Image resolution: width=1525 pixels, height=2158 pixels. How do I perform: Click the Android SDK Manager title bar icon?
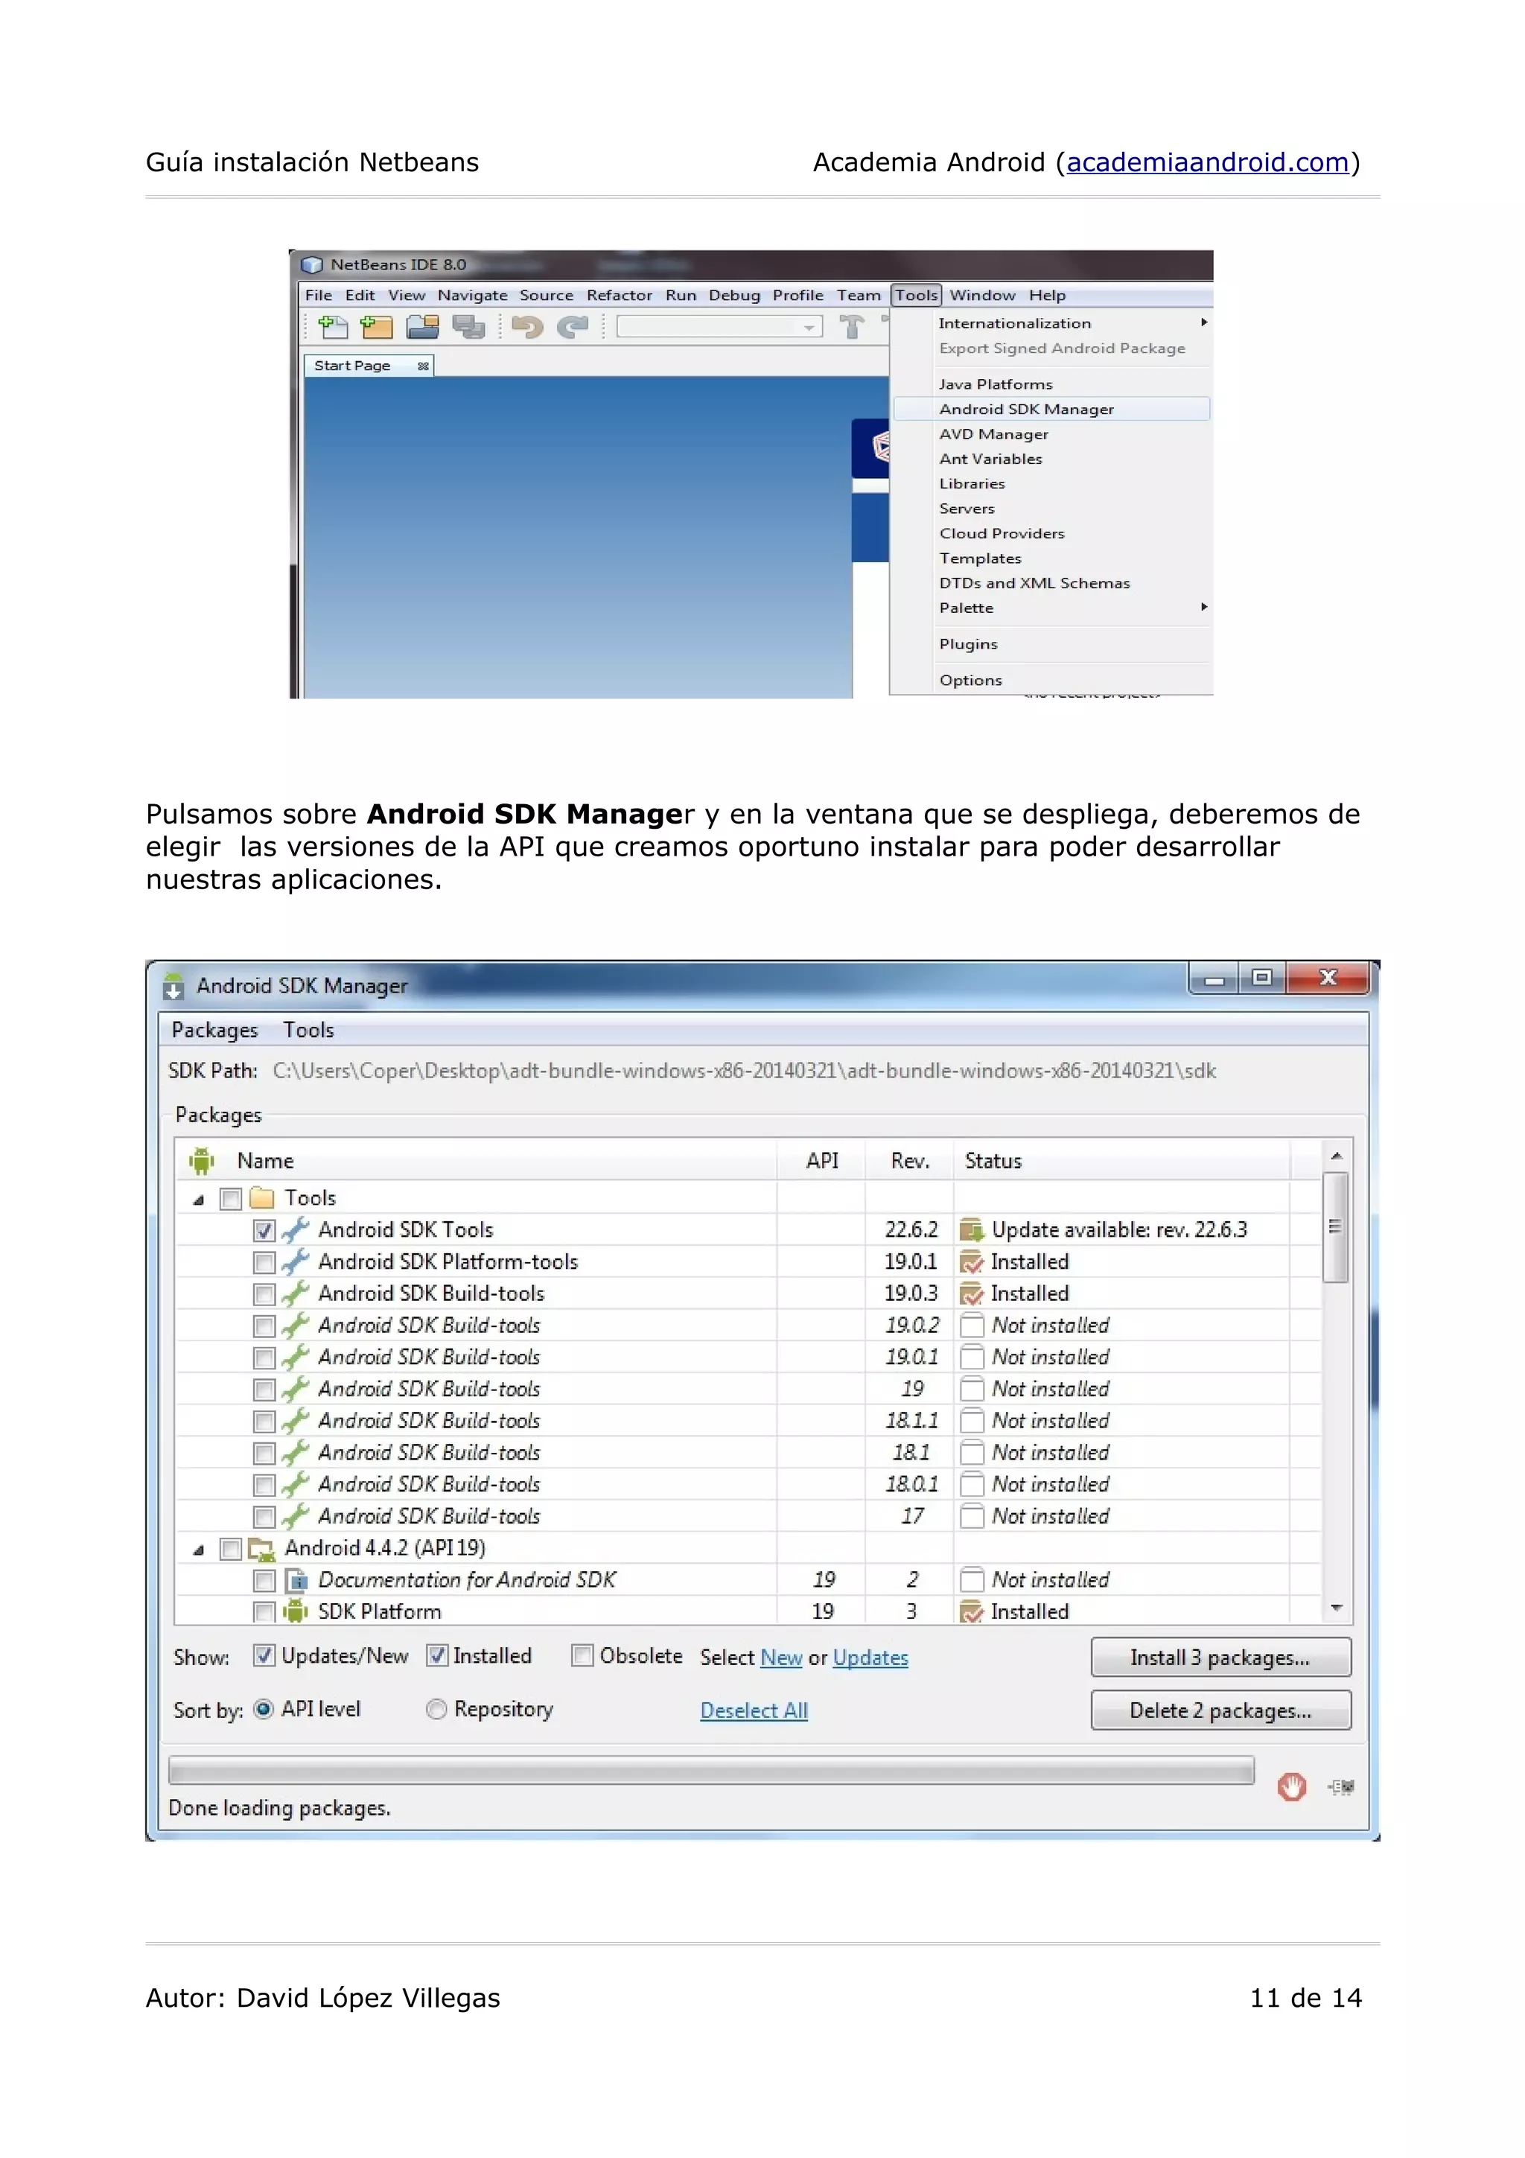(x=173, y=987)
